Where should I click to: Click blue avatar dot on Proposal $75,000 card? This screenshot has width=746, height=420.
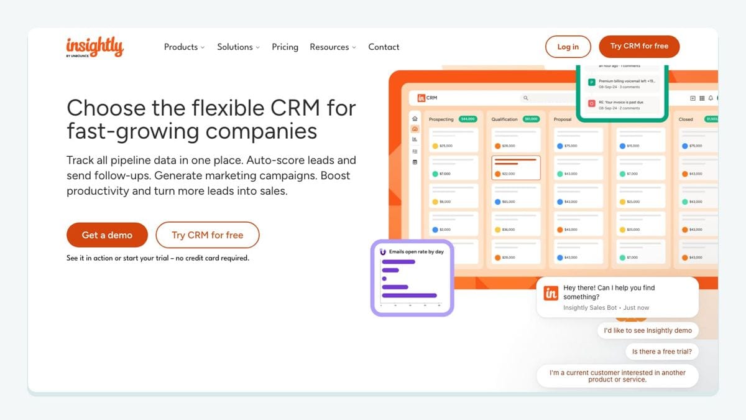(x=560, y=146)
